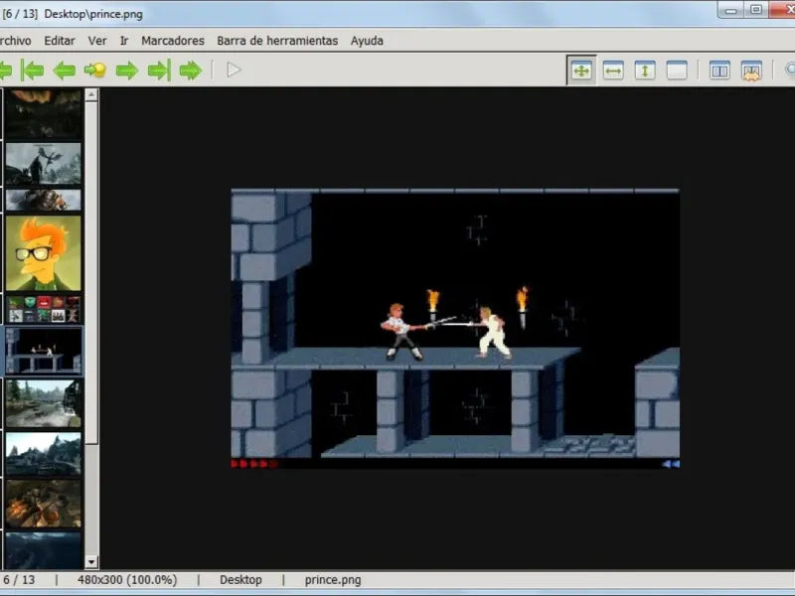Screen dimensions: 795x596
Task: Click the Desktop folder status bar entry
Action: (x=240, y=580)
